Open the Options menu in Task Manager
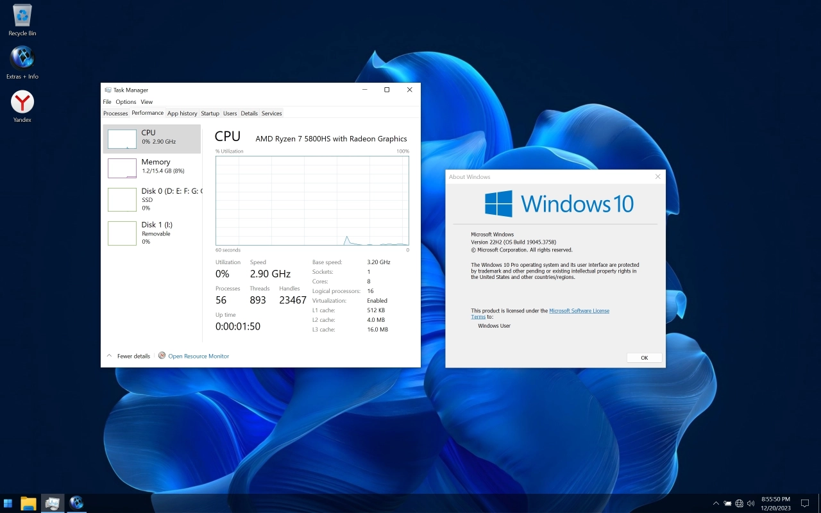The image size is (821, 513). pos(126,102)
